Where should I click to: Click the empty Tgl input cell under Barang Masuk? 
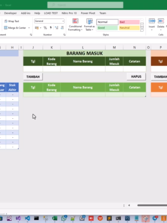[33, 69]
